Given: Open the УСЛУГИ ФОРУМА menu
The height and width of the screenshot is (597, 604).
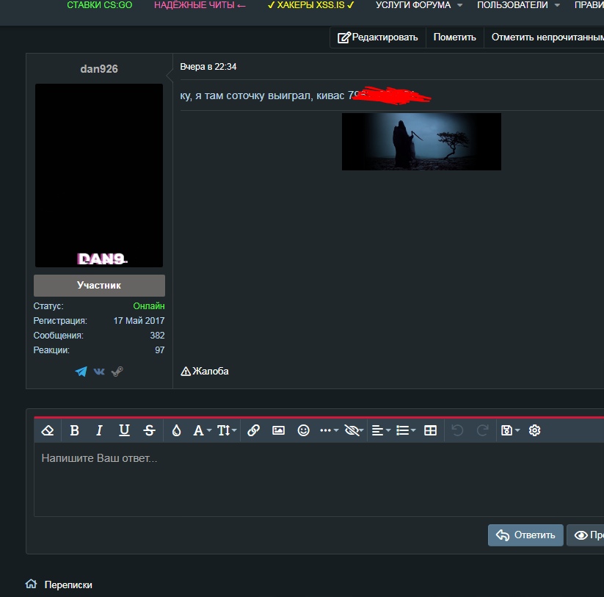Looking at the screenshot, I should pyautogui.click(x=418, y=5).
